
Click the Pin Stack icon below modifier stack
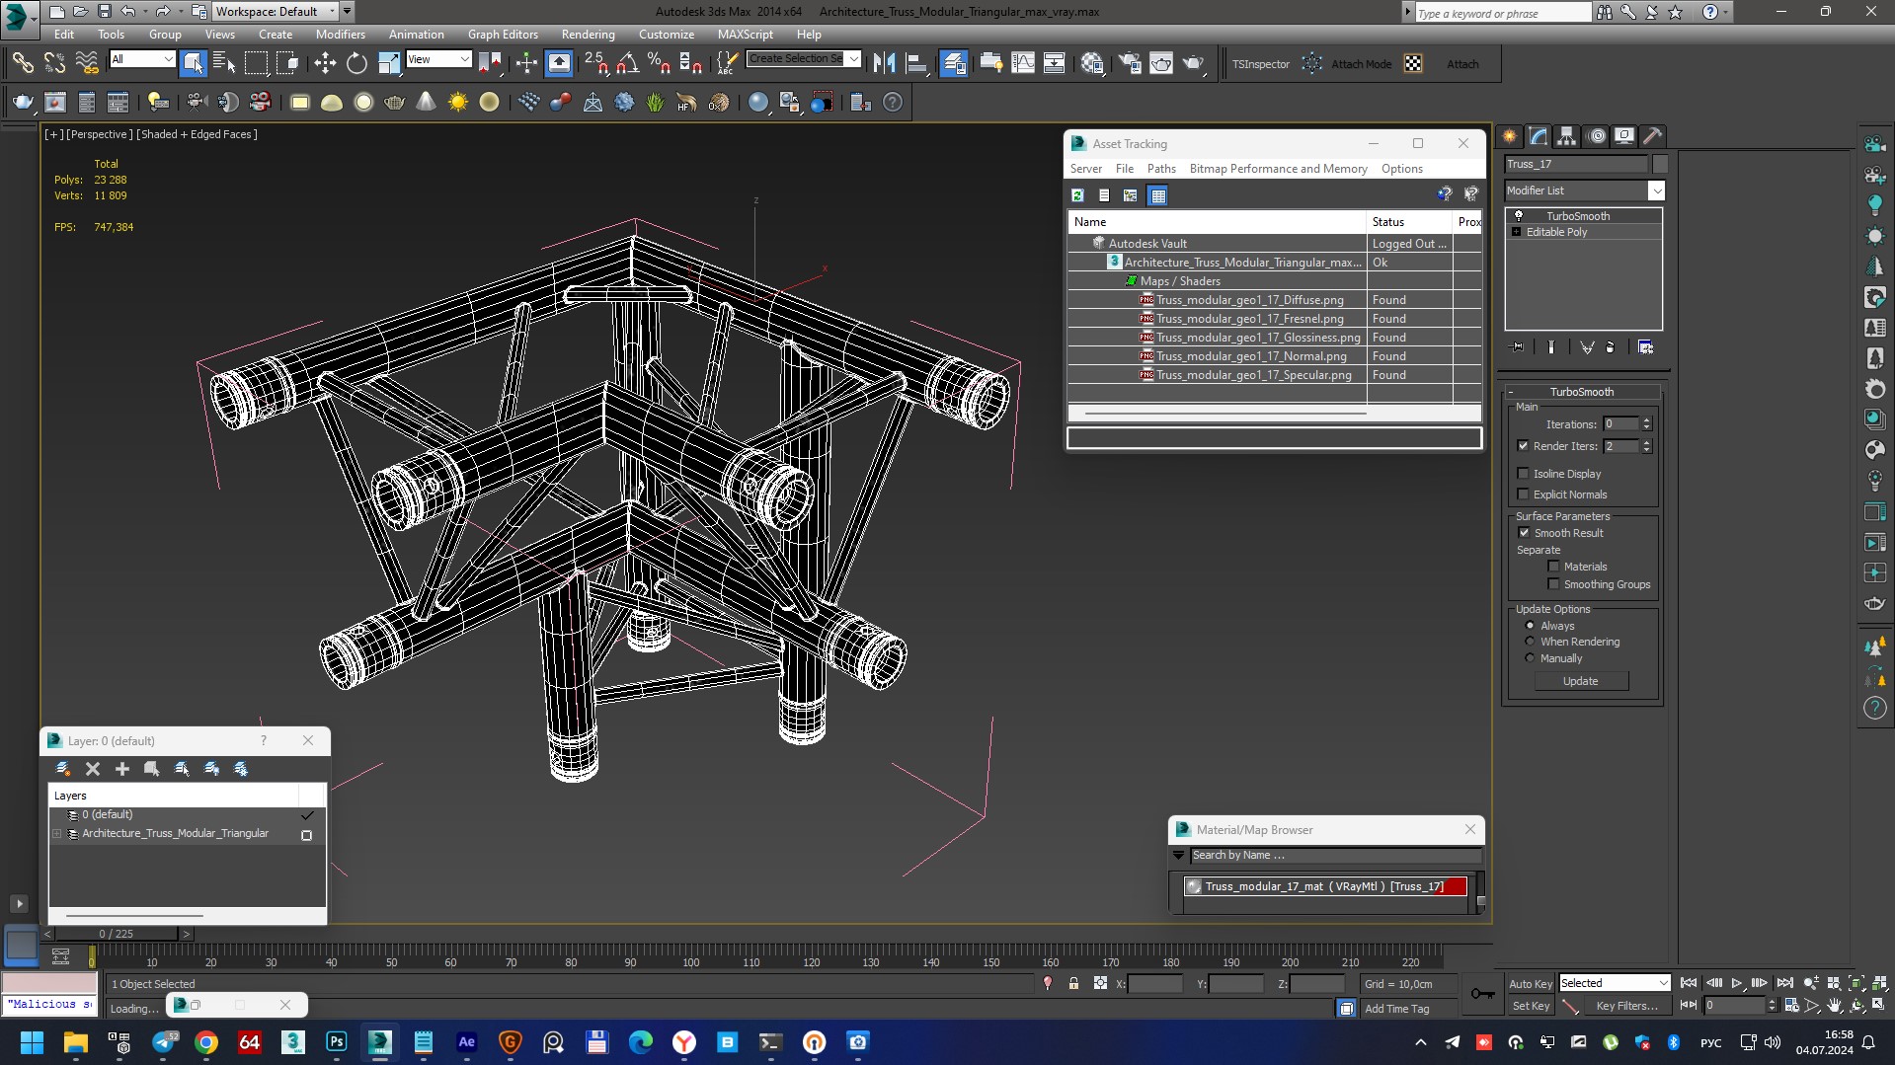coord(1518,346)
